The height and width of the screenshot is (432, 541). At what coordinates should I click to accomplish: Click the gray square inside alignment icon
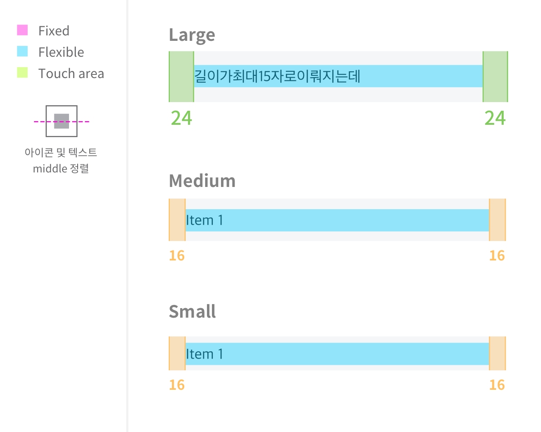coord(61,121)
